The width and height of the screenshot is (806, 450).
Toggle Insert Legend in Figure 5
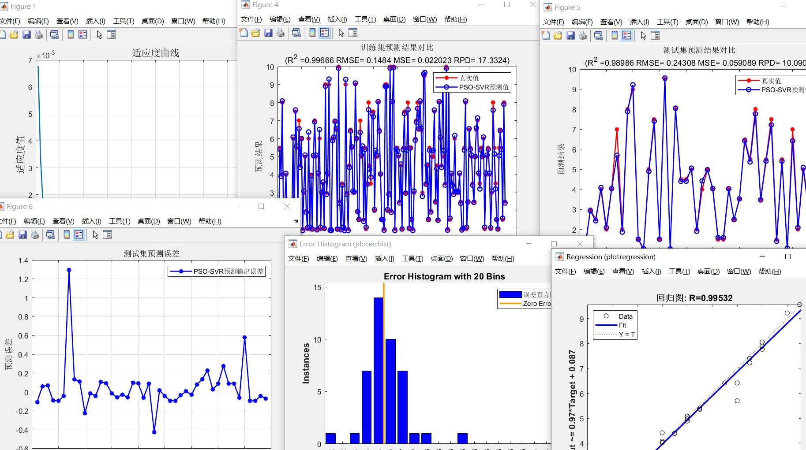pos(627,35)
